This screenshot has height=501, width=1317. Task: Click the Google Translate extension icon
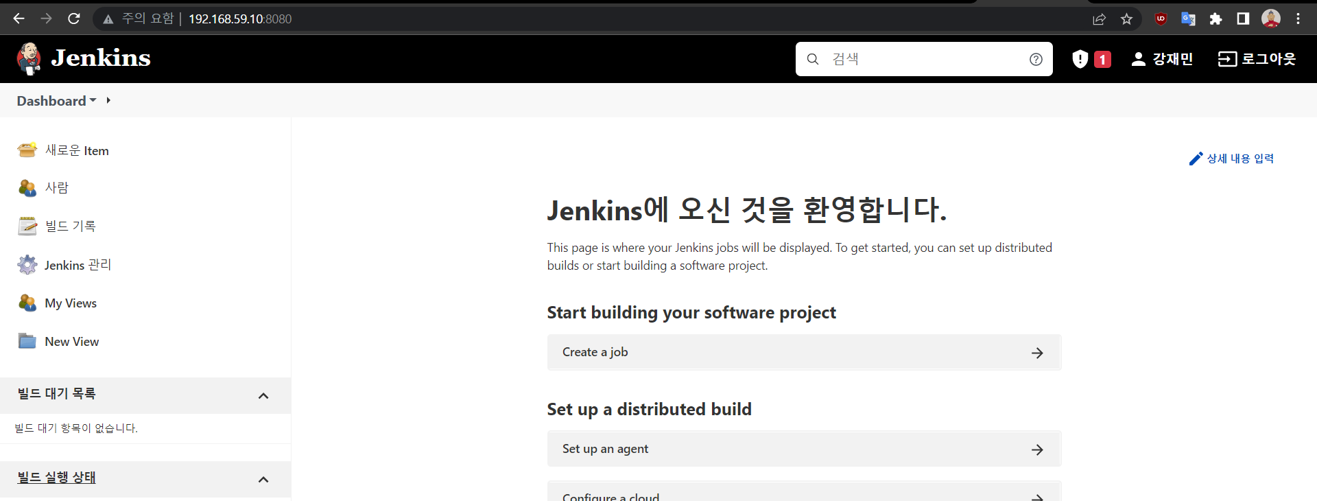pyautogui.click(x=1188, y=19)
